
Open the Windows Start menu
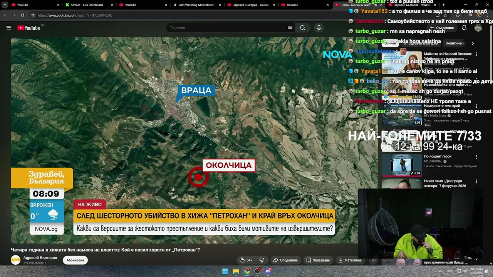pos(225,271)
